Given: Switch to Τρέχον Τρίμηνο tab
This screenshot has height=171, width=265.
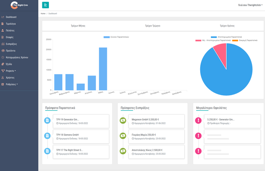Looking at the screenshot, I should (x=152, y=26).
